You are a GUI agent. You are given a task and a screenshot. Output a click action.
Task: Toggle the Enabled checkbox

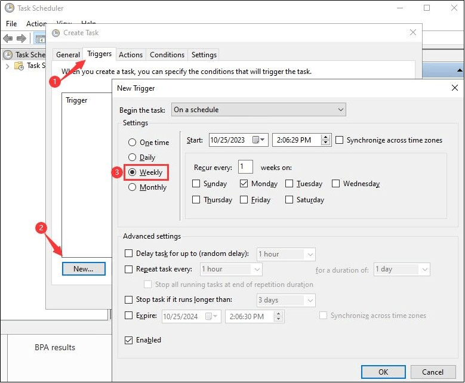[x=129, y=340]
